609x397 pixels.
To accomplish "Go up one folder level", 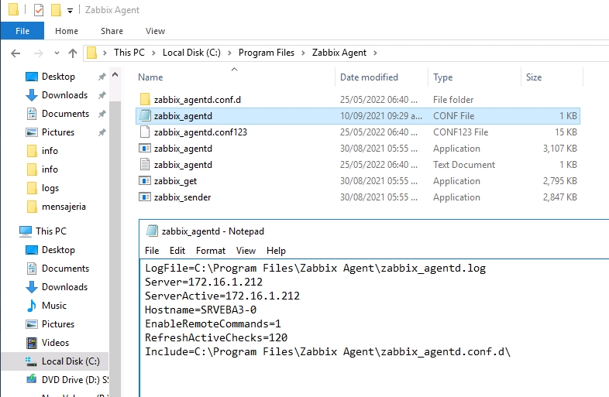I will click(x=73, y=53).
